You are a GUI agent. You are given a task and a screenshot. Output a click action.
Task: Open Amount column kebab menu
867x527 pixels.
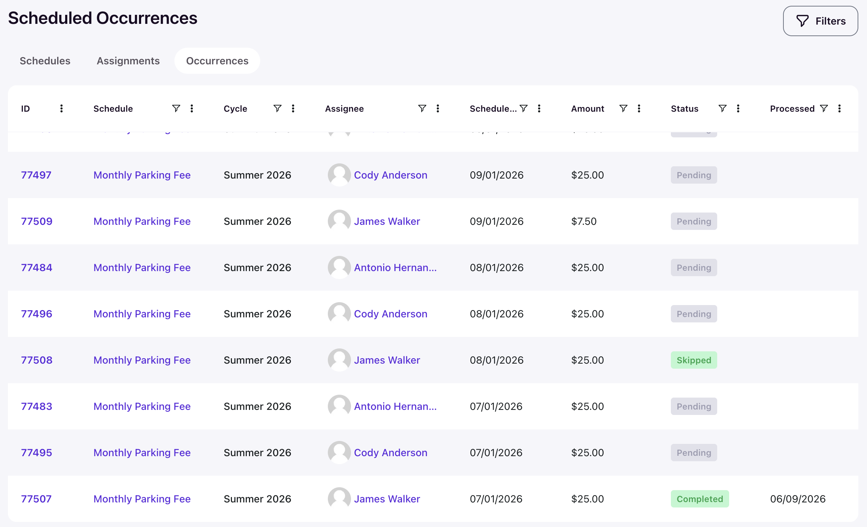click(x=639, y=108)
